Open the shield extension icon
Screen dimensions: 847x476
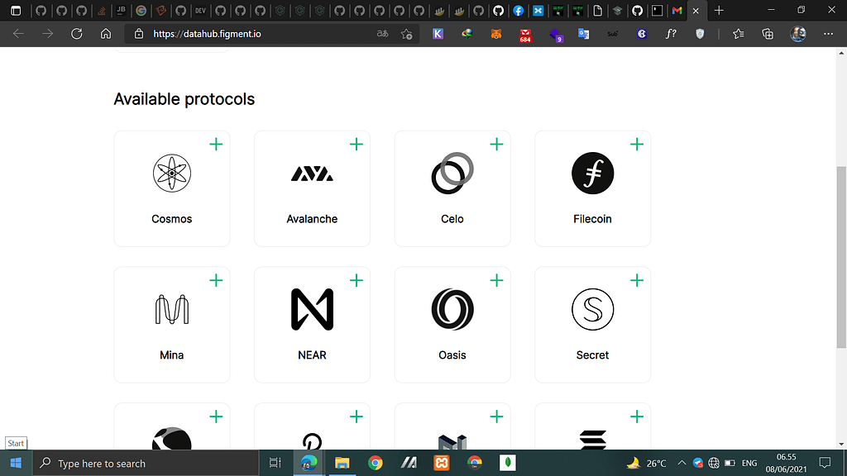point(700,34)
